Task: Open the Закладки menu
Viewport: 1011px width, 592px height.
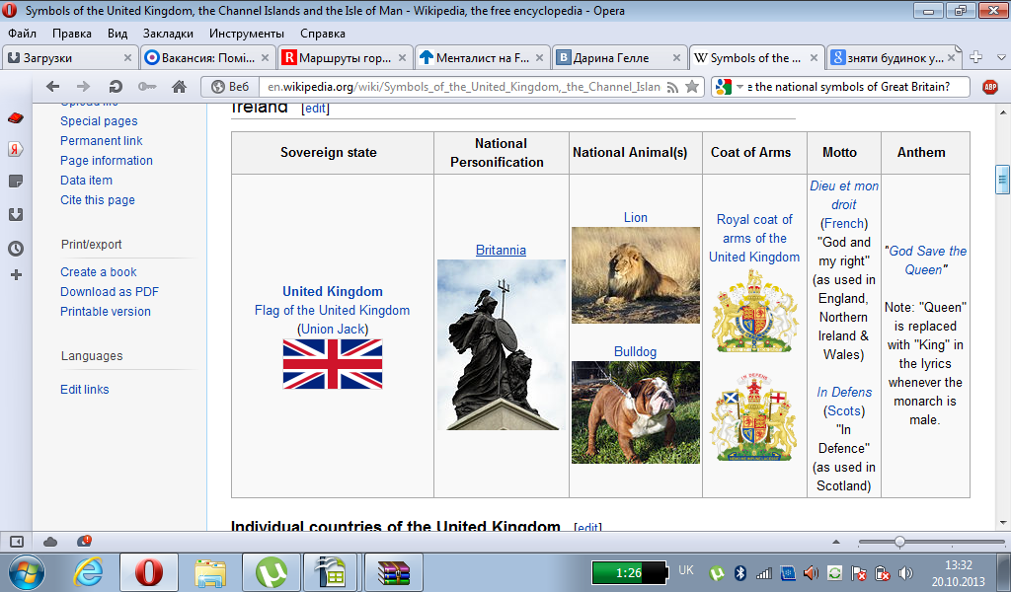Action: (168, 34)
